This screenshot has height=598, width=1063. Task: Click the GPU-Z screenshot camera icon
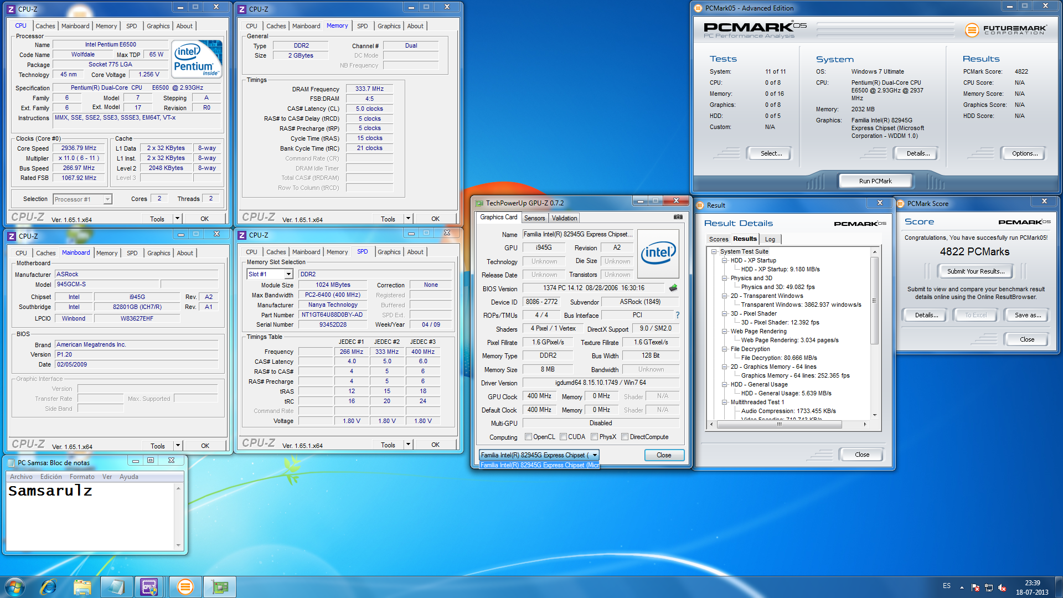pos(678,217)
